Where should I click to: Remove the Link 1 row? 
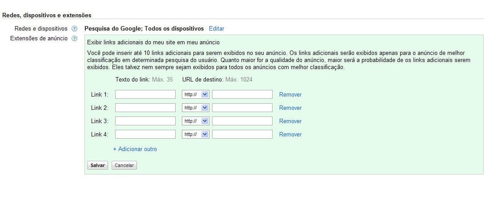point(290,94)
